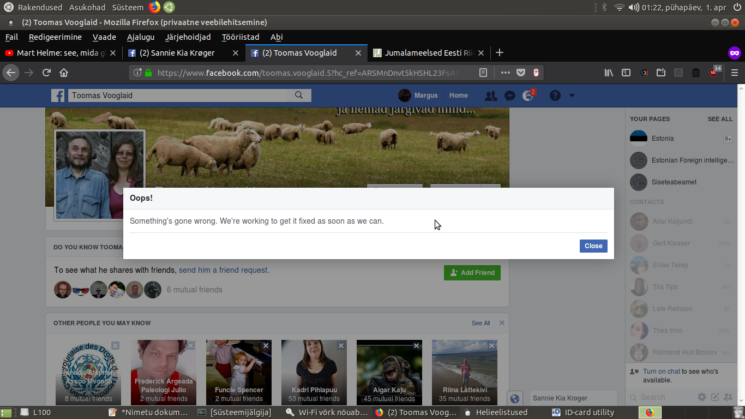Close the Oops error dialog
745x419 pixels.
(x=593, y=246)
